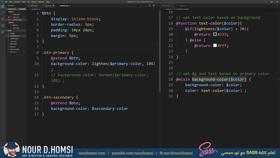The image size is (280, 158).
Task: Click background-color breadcrumb in right editor
Action: click(182, 9)
